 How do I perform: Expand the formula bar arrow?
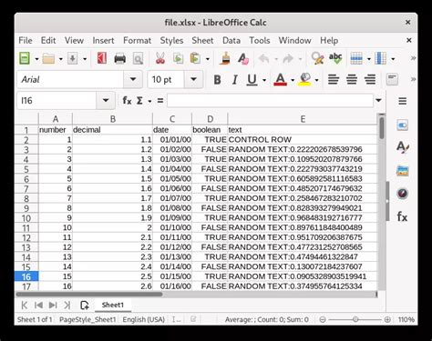pyautogui.click(x=378, y=100)
